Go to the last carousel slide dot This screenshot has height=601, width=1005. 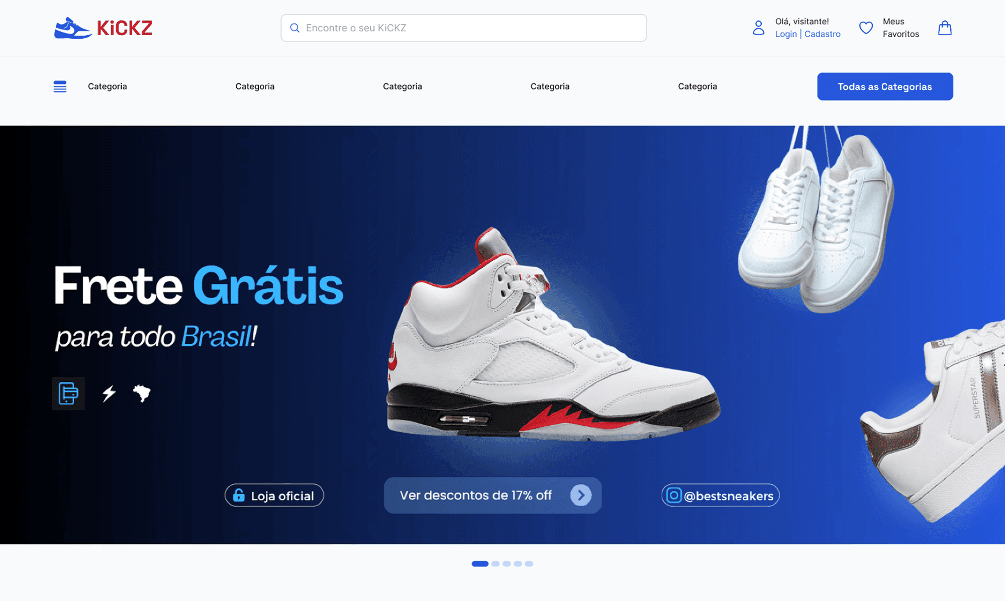click(x=529, y=564)
